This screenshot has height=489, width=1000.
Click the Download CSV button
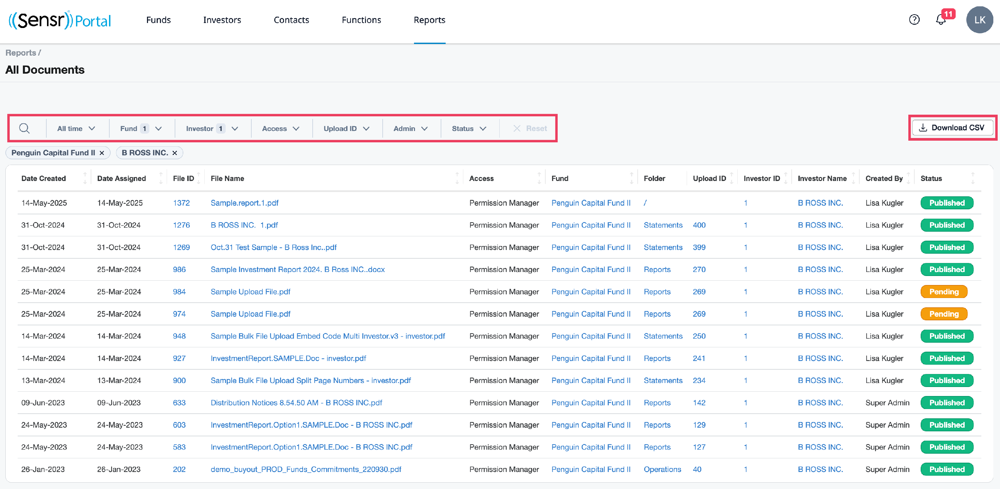point(952,128)
